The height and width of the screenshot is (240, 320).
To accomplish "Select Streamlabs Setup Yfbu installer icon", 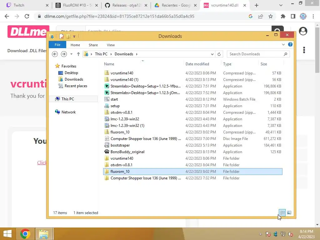I will 107,86.
